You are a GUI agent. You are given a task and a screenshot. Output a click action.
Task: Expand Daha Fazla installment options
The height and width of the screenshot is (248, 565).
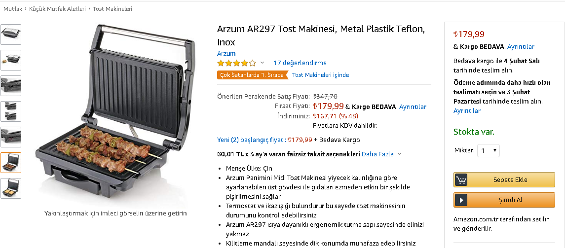[x=381, y=154]
